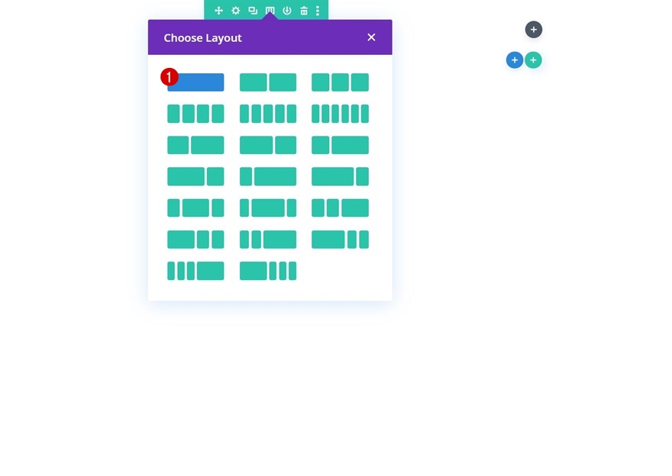Delete the row with the trash icon
Viewport: 672px width, 476px height.
coord(303,11)
